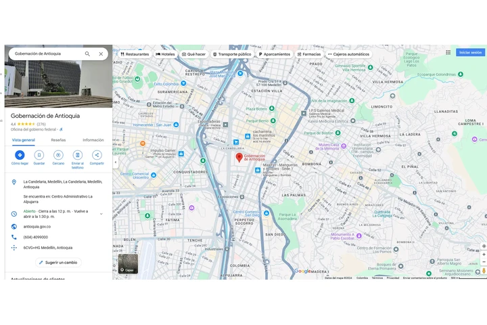Viewport: 487px width, 325px height.
Task: Click the Street View pegman icon
Action: point(484,271)
